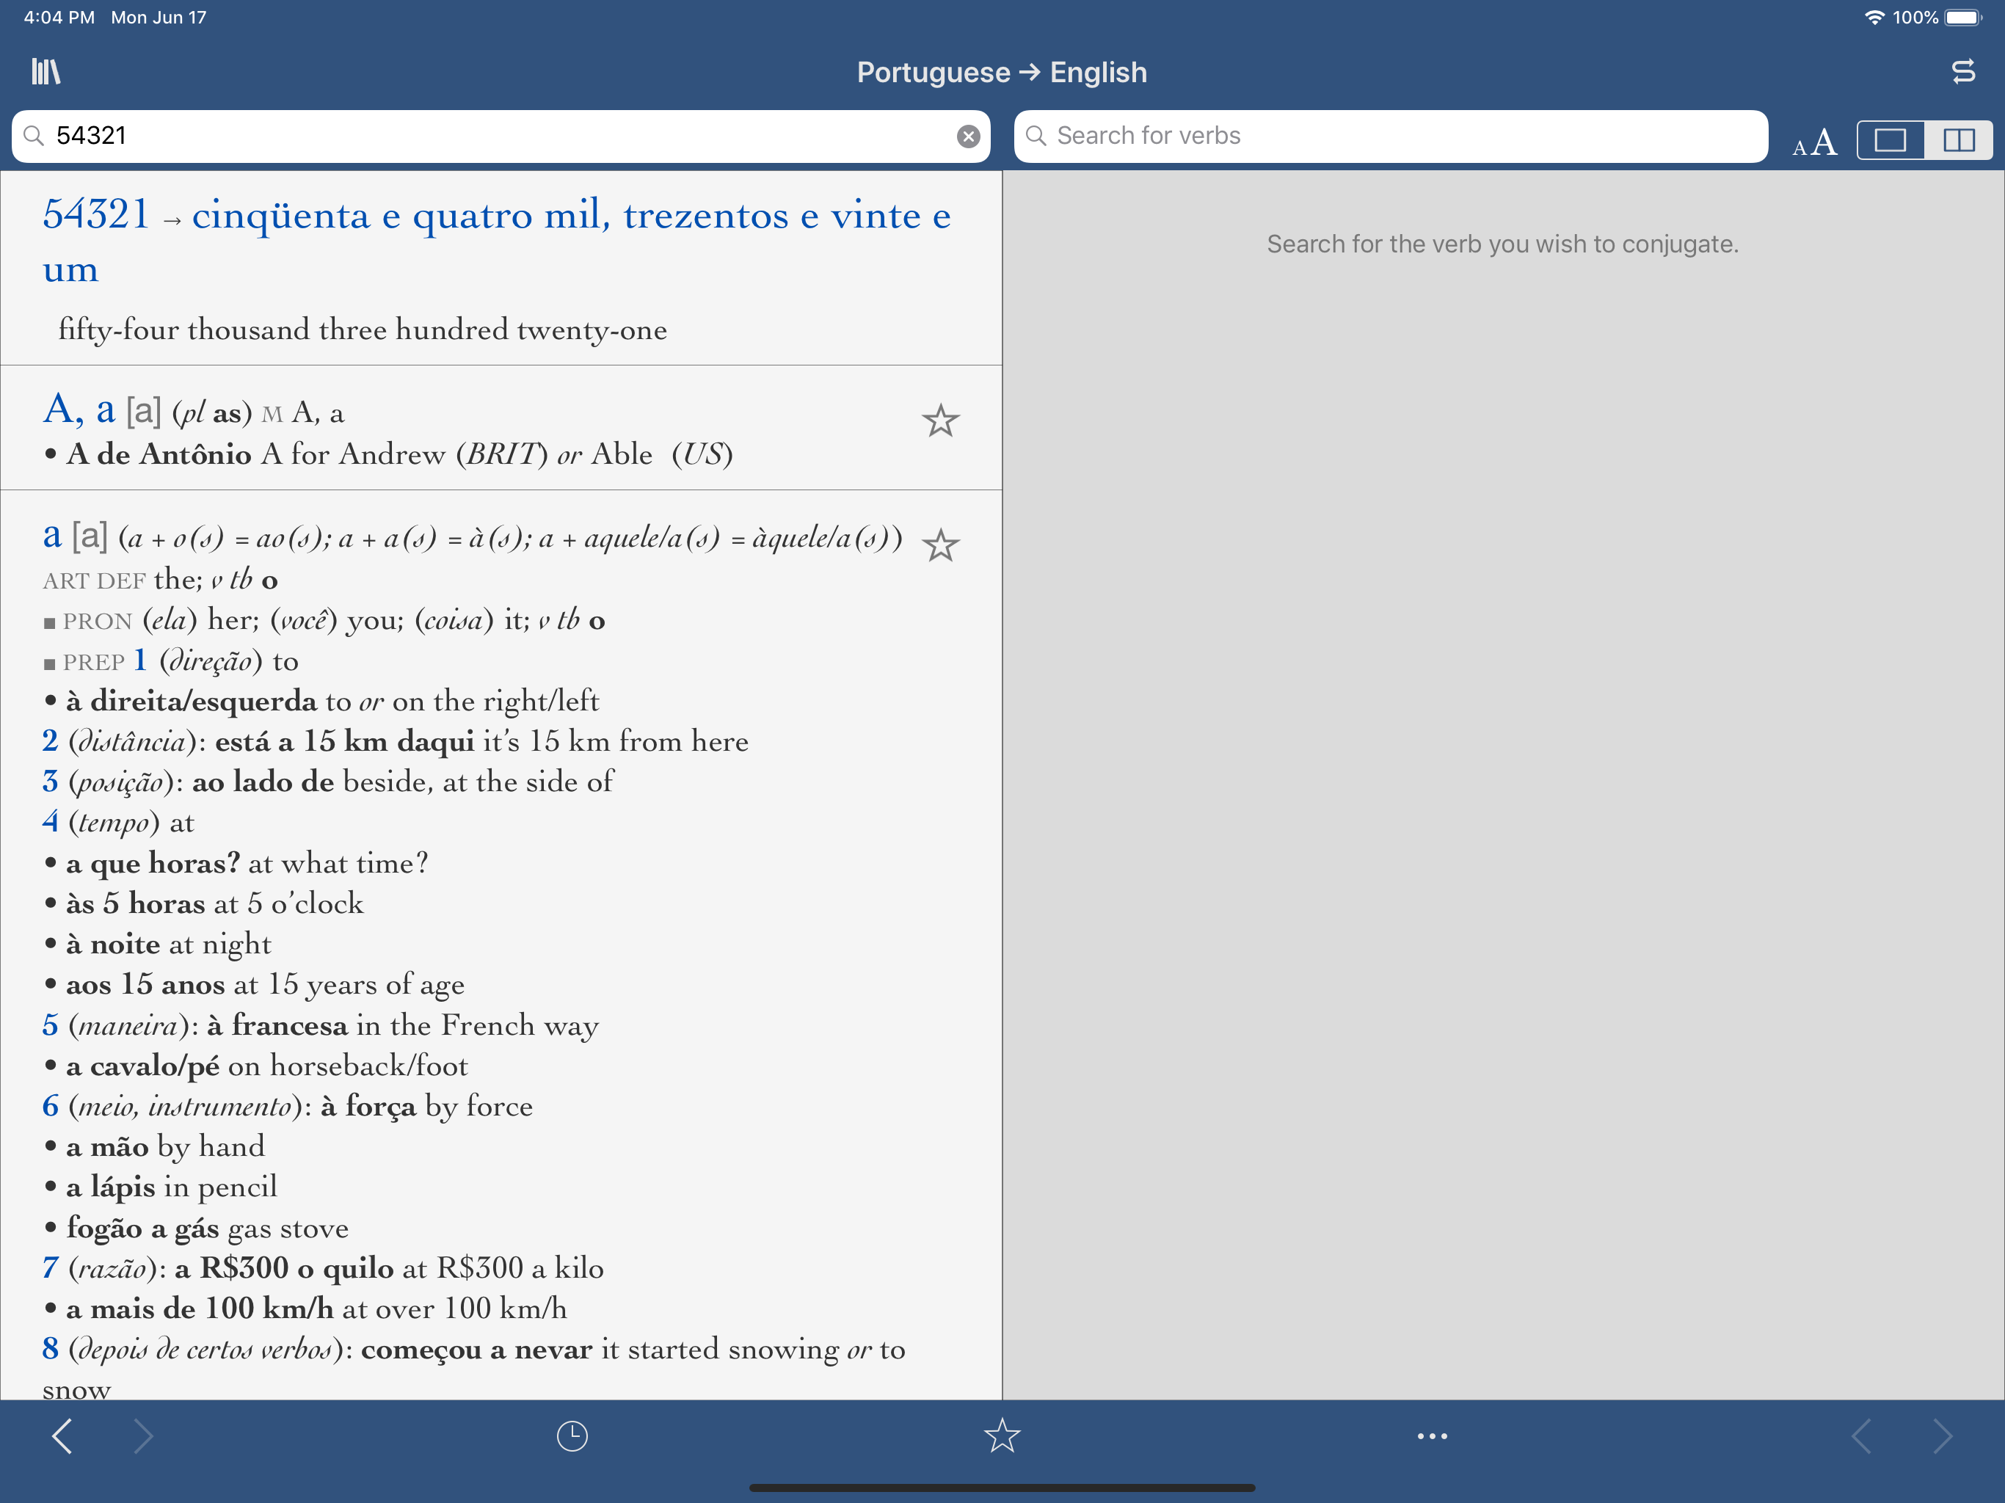Go back in verb pane
Viewport: 2005px width, 1503px height.
point(1861,1436)
